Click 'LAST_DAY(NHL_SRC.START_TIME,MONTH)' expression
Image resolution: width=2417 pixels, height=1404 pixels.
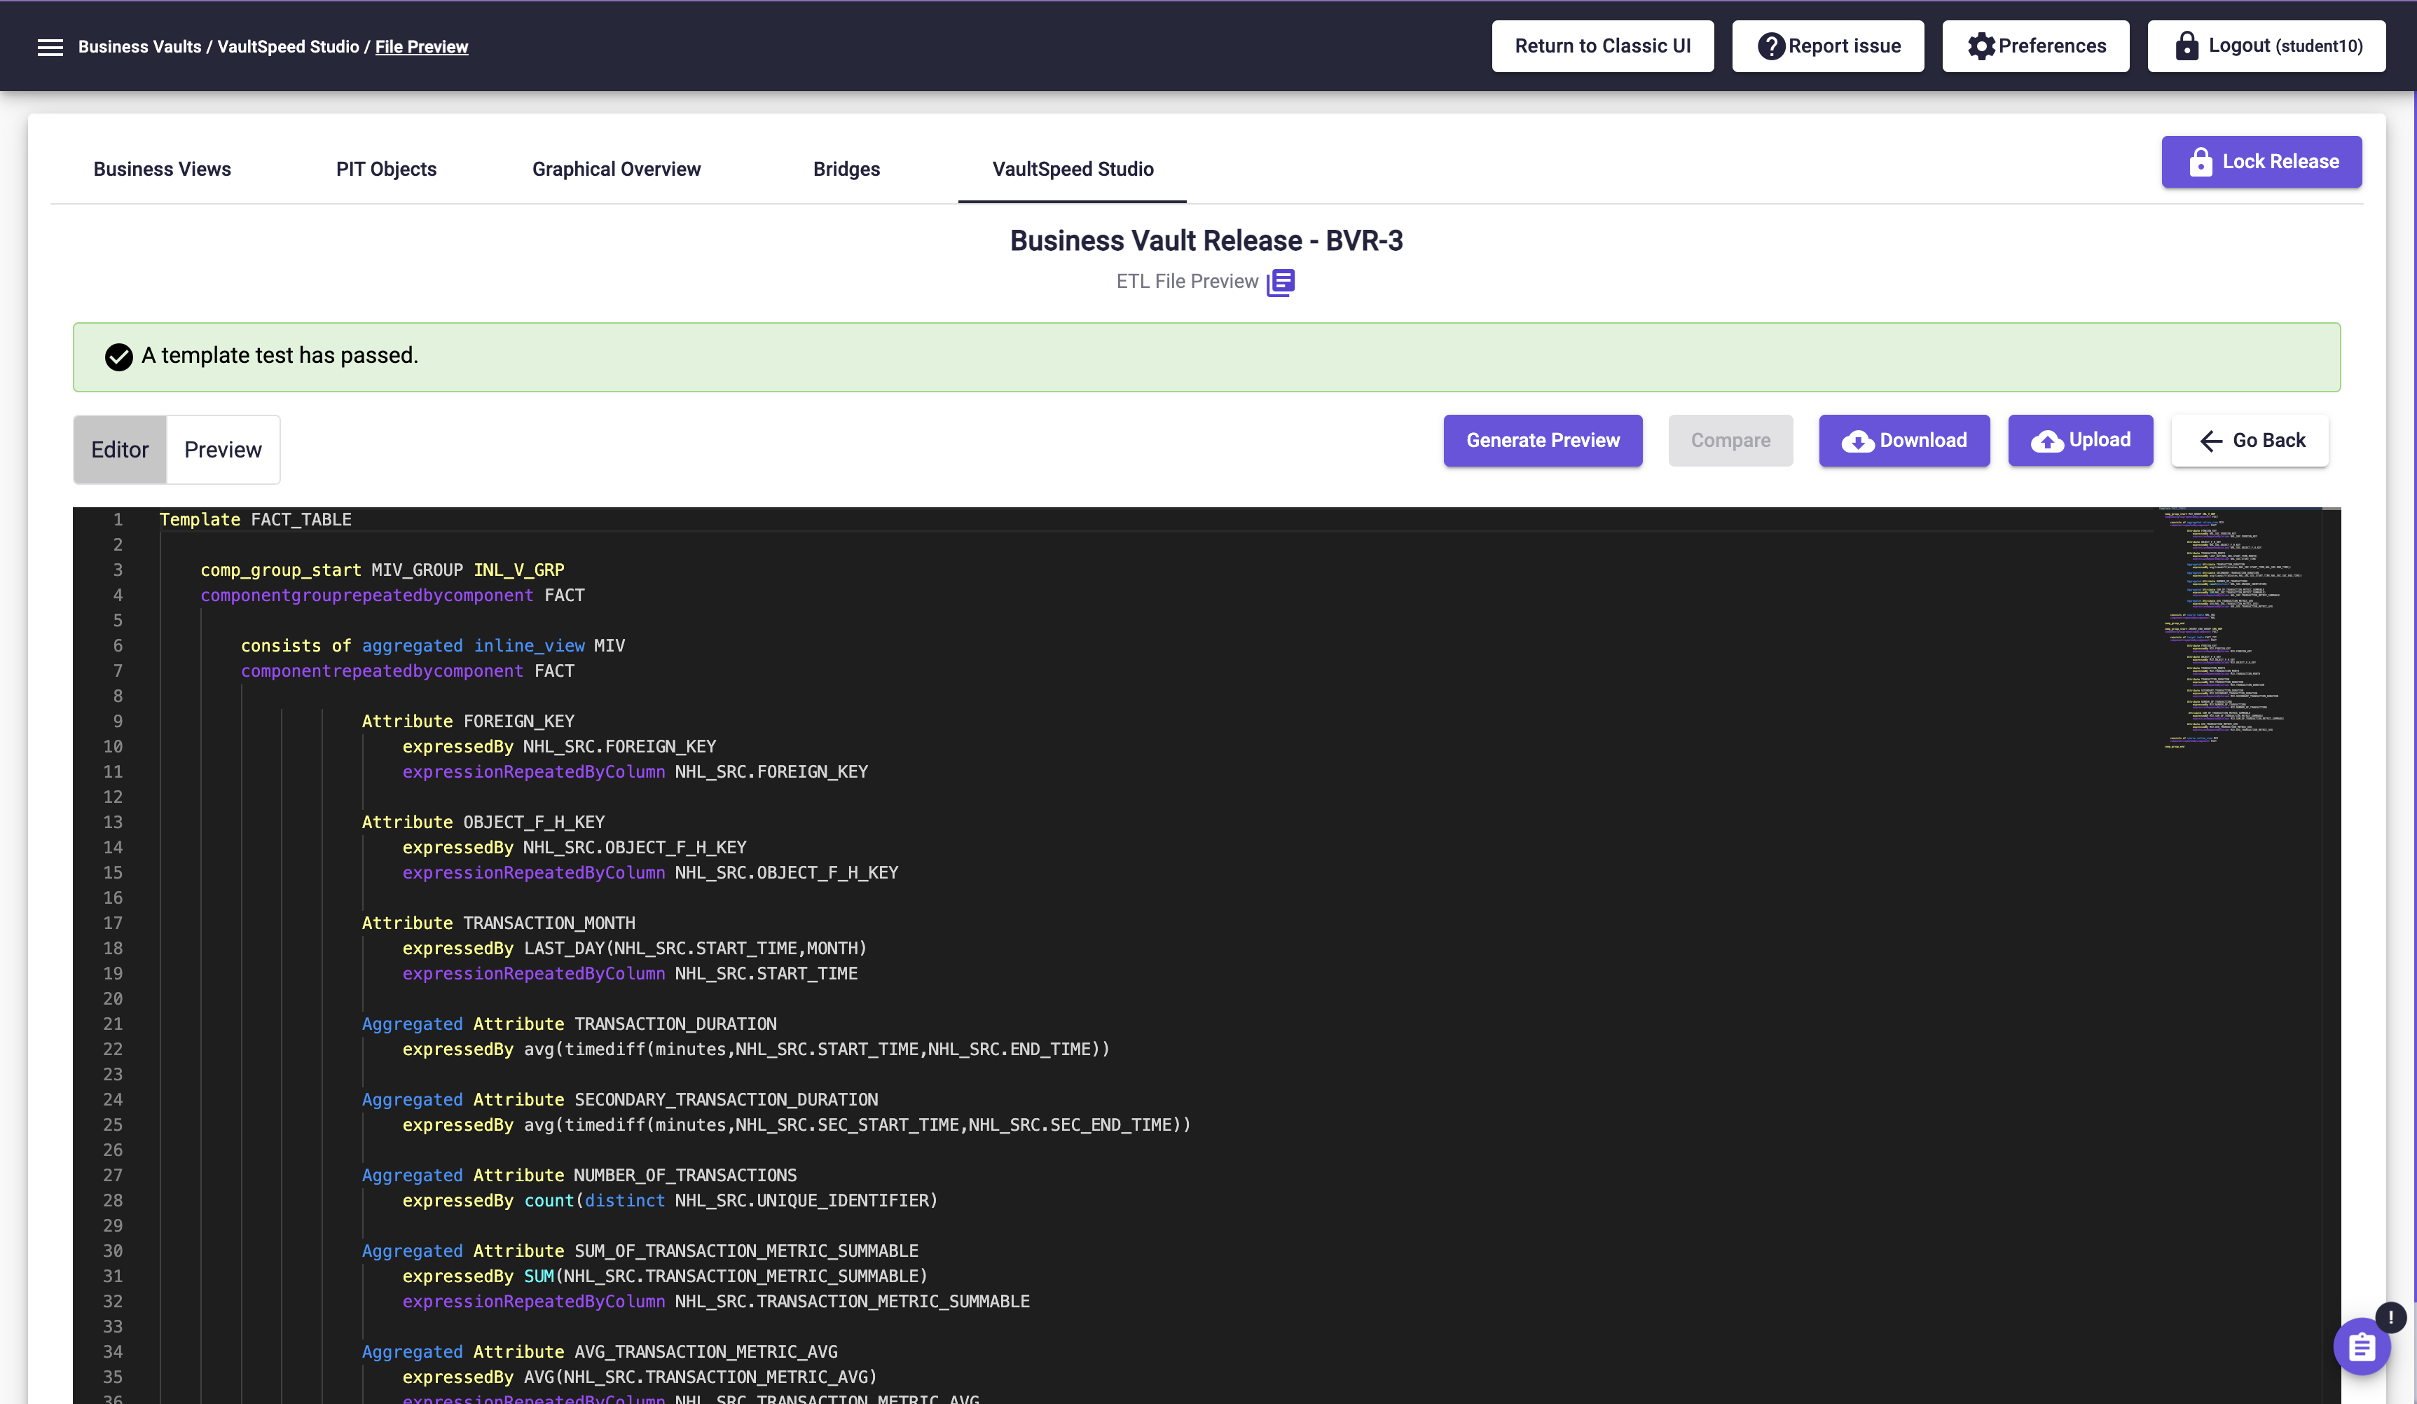[694, 949]
